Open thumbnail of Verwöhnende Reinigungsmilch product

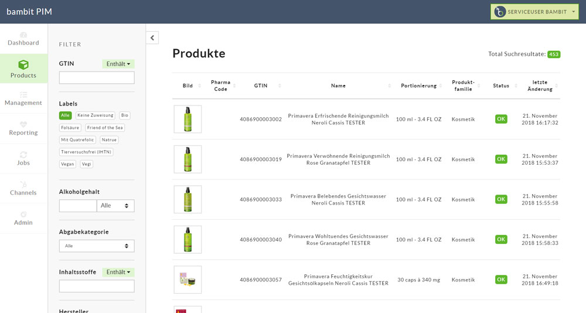coord(188,159)
